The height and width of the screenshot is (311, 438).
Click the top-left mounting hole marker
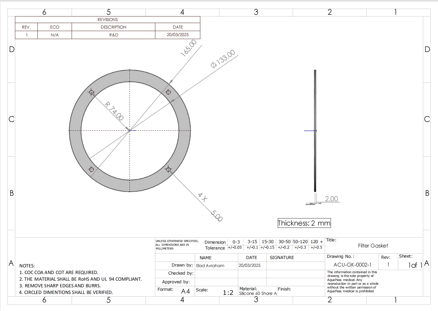click(91, 92)
